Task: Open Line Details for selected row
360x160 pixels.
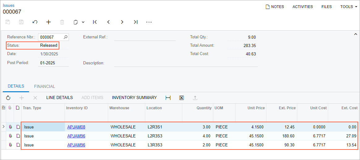Action: pos(59,98)
